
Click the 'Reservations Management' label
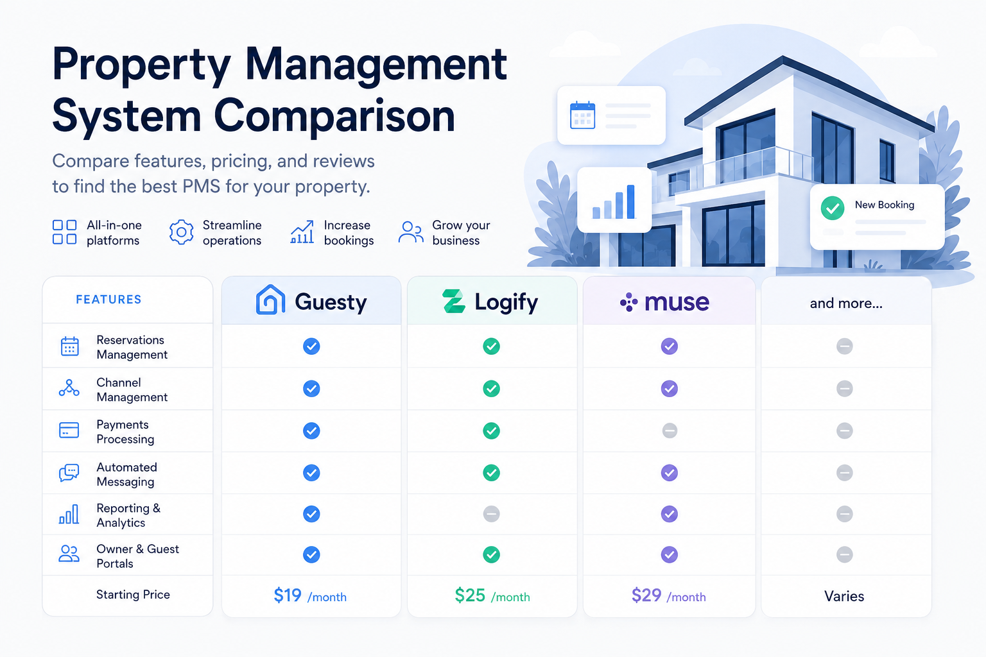[x=132, y=347]
